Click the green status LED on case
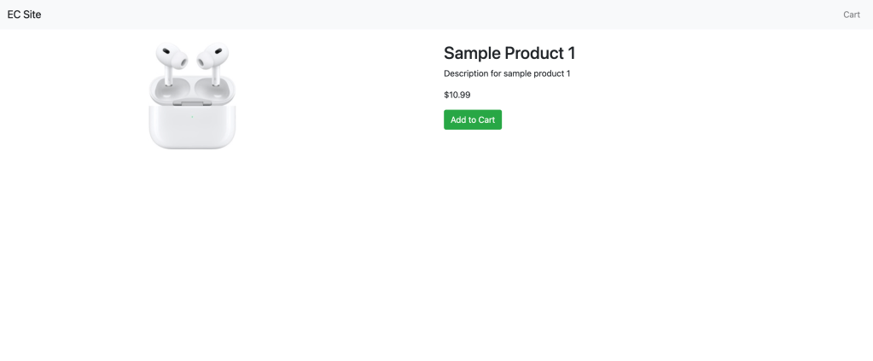The image size is (873, 361). [x=192, y=116]
